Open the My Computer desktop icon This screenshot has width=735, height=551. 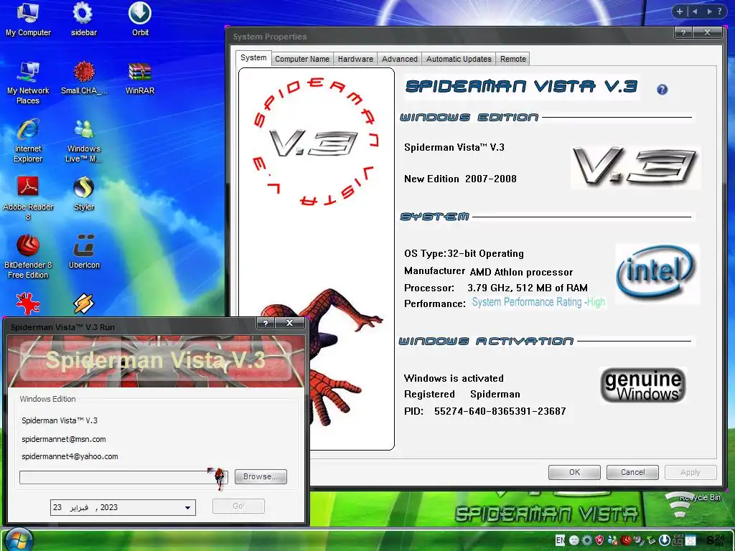click(x=28, y=19)
